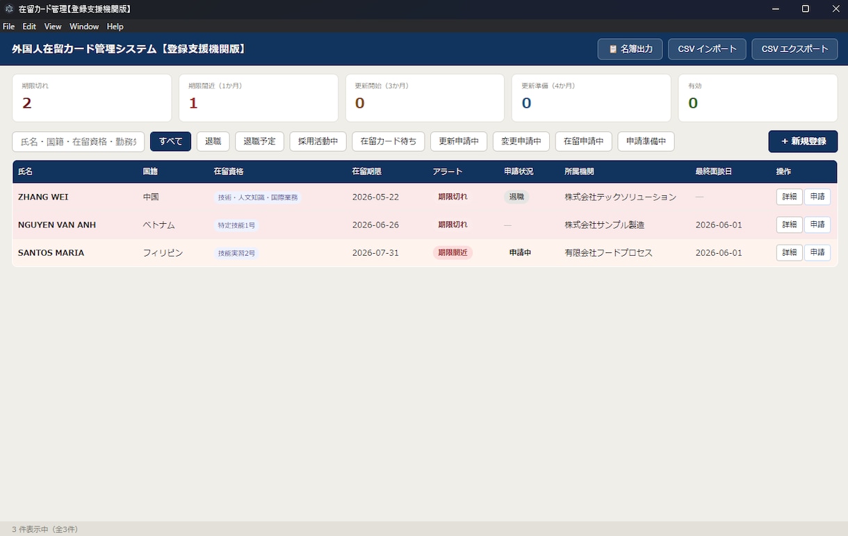Open 詳細 for NGUYEN VAN ANH
Screen dimensions: 848x536
789,225
